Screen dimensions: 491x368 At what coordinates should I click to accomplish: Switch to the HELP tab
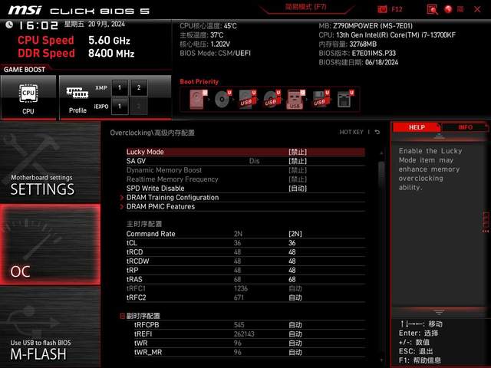click(x=417, y=127)
